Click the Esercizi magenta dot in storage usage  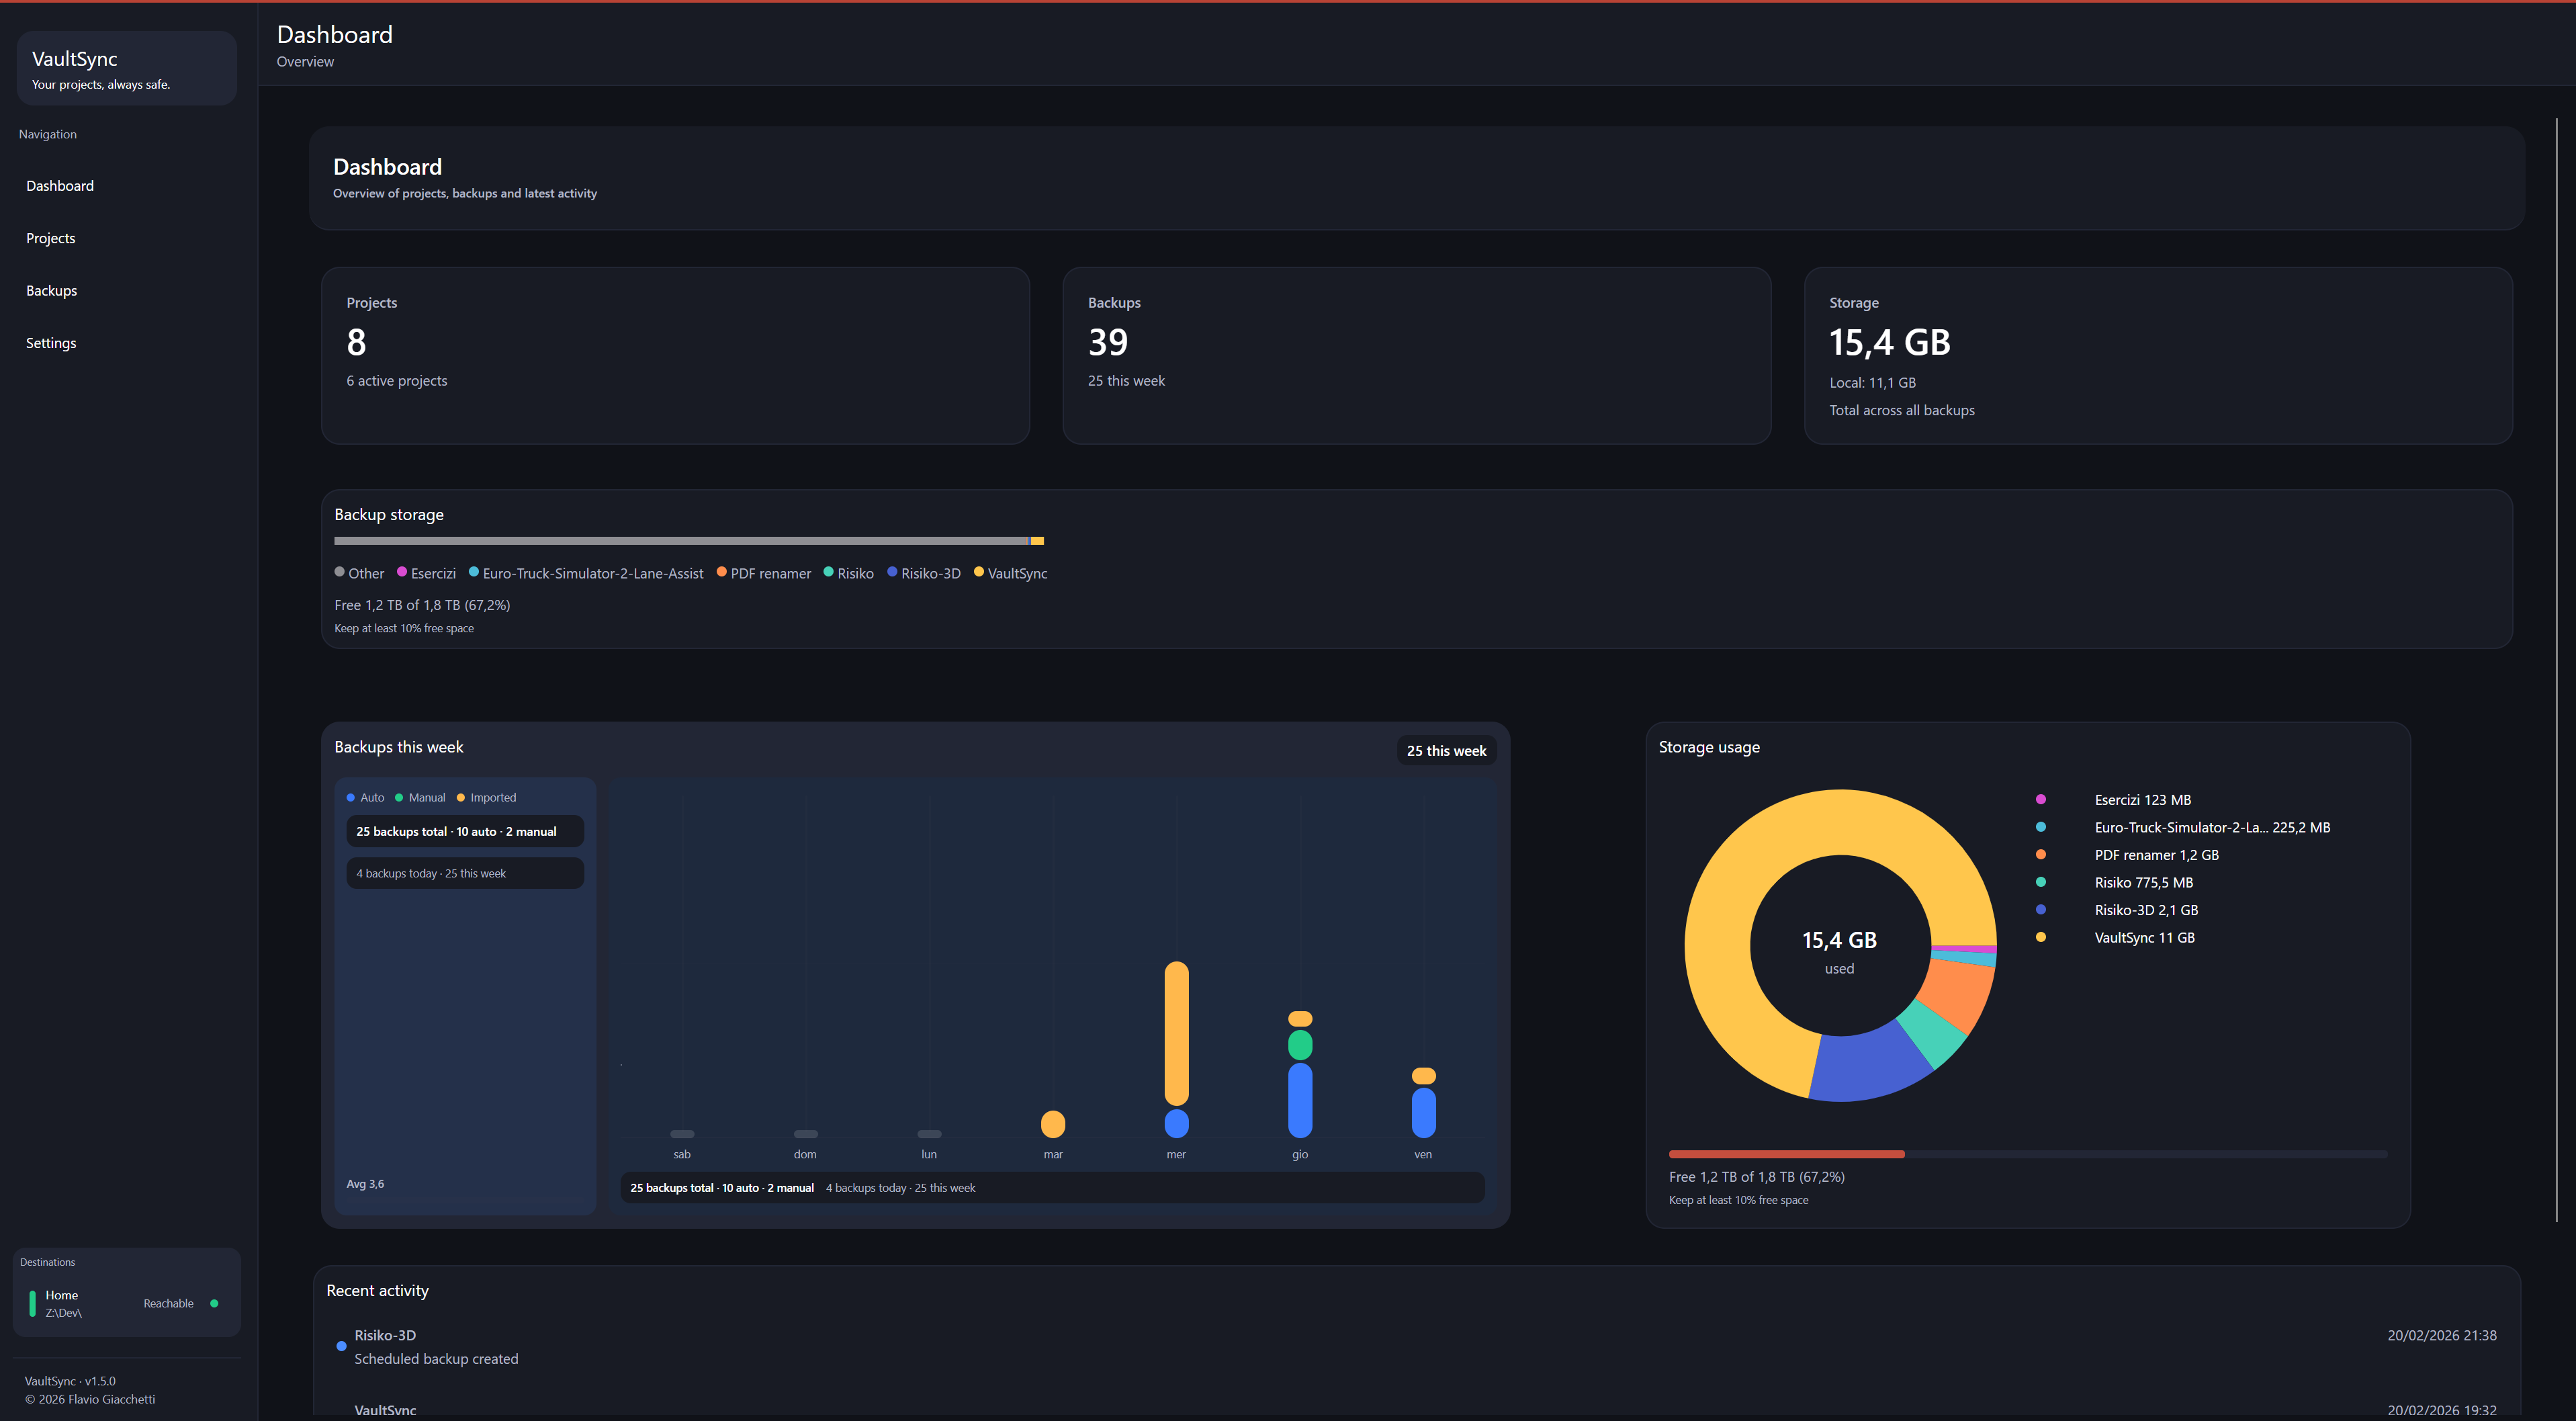click(2041, 800)
